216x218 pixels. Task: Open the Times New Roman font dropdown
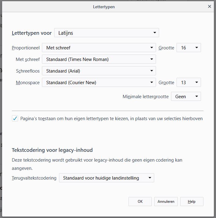click(99, 59)
